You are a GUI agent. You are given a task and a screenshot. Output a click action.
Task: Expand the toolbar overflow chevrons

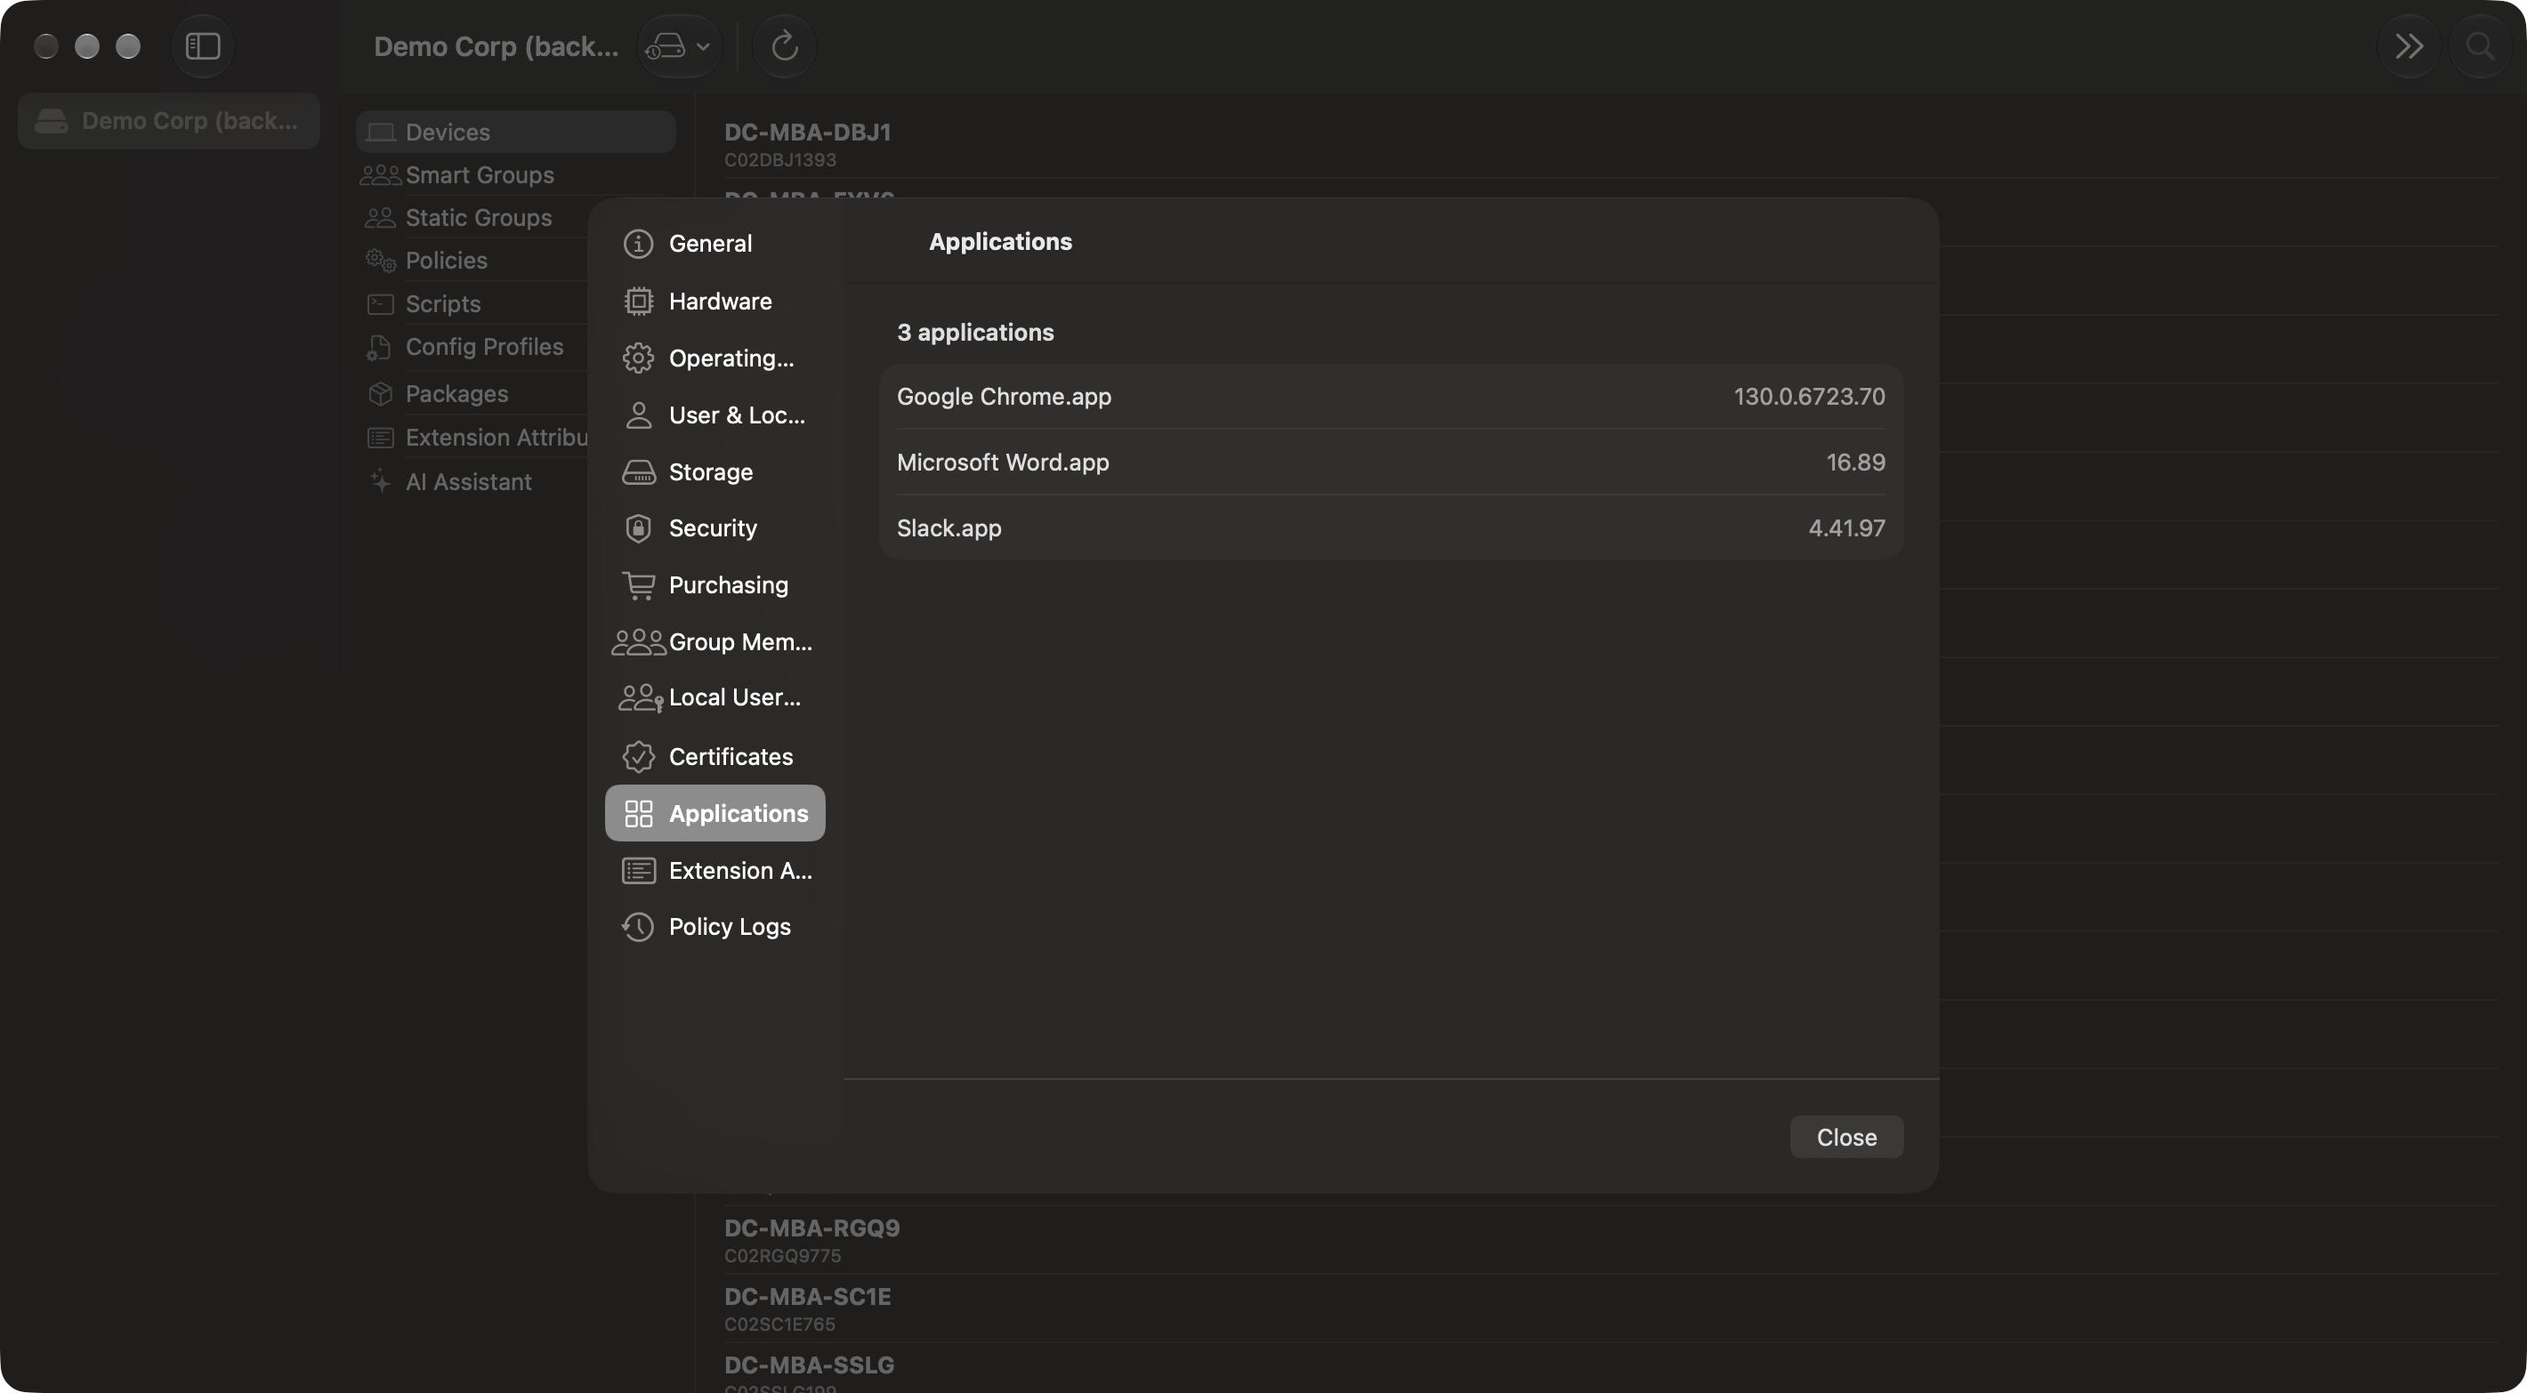click(2410, 46)
